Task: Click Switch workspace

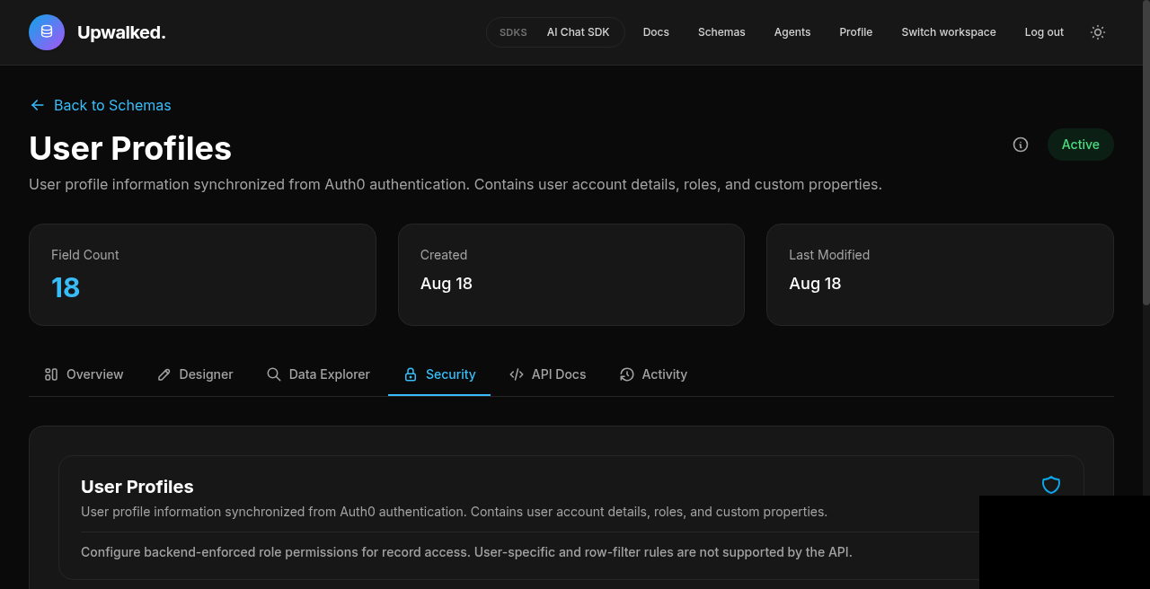Action: [949, 32]
